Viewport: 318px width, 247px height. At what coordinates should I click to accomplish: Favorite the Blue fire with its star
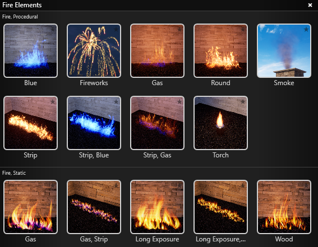[x=53, y=29]
